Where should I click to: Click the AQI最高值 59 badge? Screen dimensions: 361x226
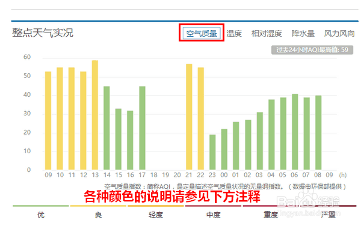coord(312,50)
